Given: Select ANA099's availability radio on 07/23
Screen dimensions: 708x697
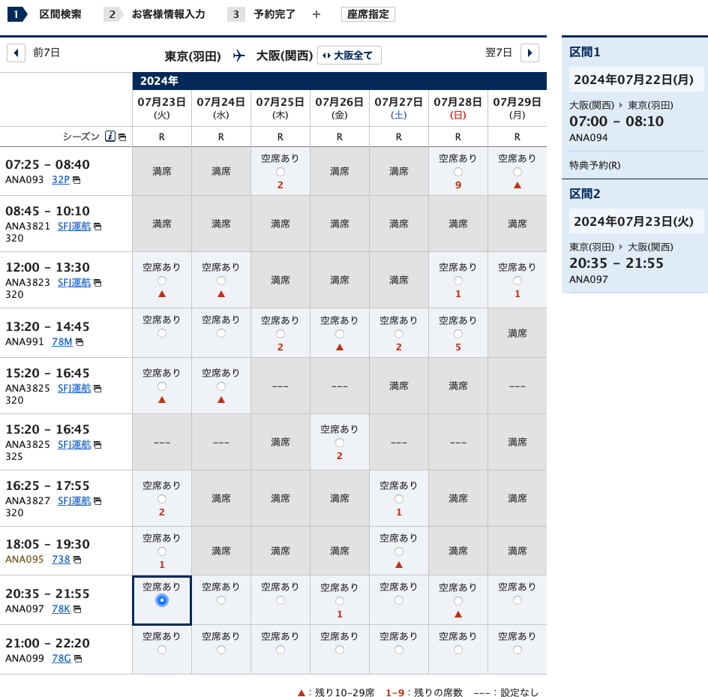Looking at the screenshot, I should 162,650.
